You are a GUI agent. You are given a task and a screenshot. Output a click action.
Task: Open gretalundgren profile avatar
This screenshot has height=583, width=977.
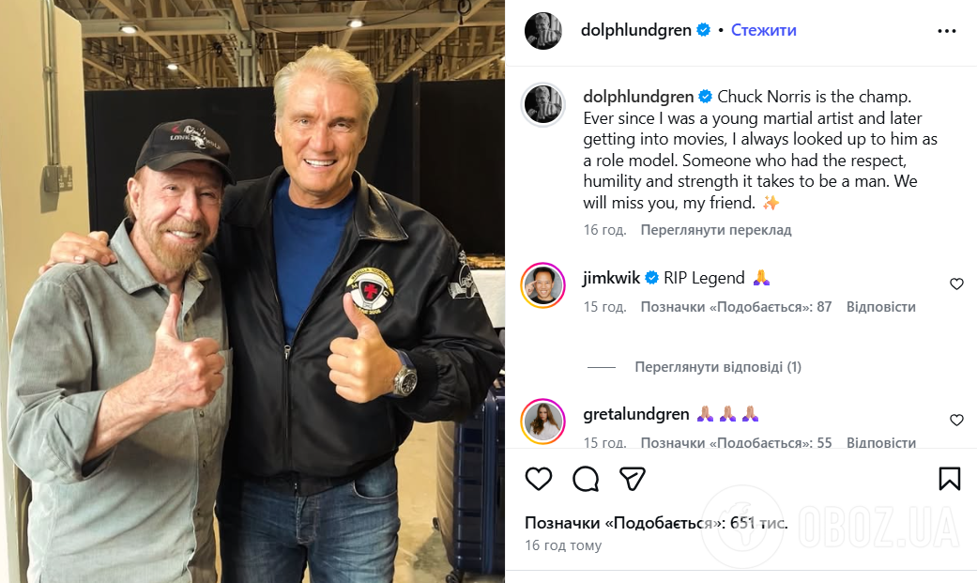[x=542, y=422]
